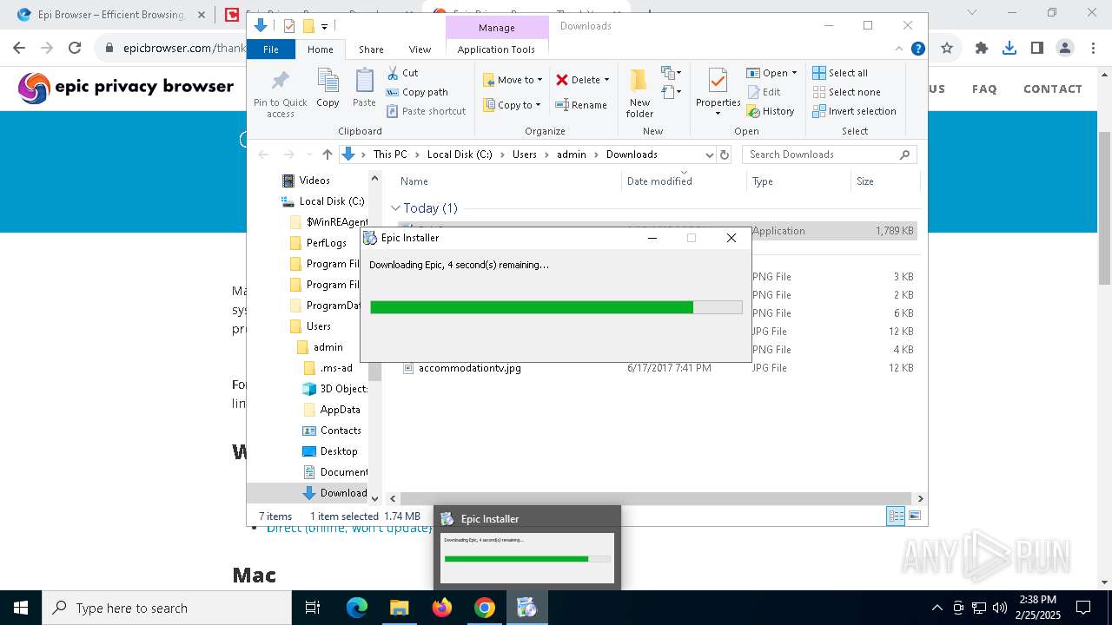This screenshot has width=1112, height=625.
Task: Open Chrome downloads icon
Action: coord(1009,49)
